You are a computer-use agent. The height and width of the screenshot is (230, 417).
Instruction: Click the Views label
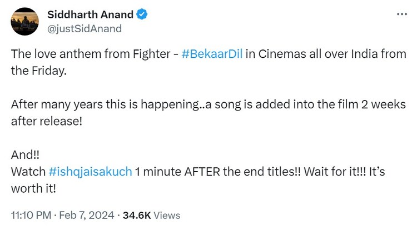[167, 215]
